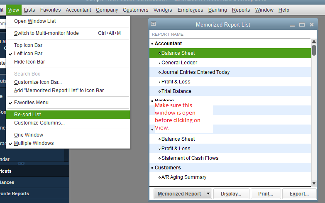Click Re-sort List in View menu
Viewport: 325px width, 203px height.
click(68, 115)
